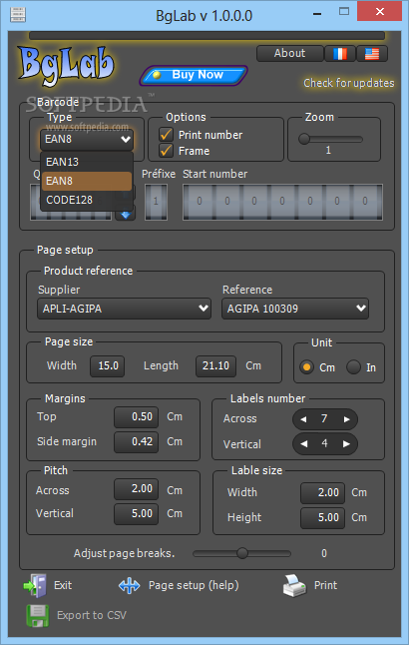Screen dimensions: 409x645
Task: Open the Supplier dropdown
Action: 124,309
